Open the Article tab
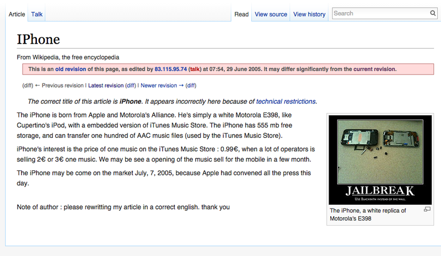This screenshot has width=441, height=256. [x=17, y=14]
